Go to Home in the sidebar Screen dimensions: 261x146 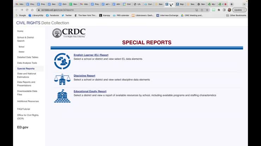(20, 31)
